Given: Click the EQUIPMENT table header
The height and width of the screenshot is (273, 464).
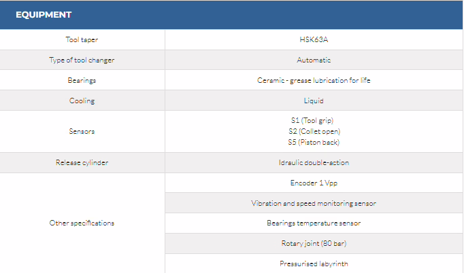Looking at the screenshot, I should click(44, 14).
